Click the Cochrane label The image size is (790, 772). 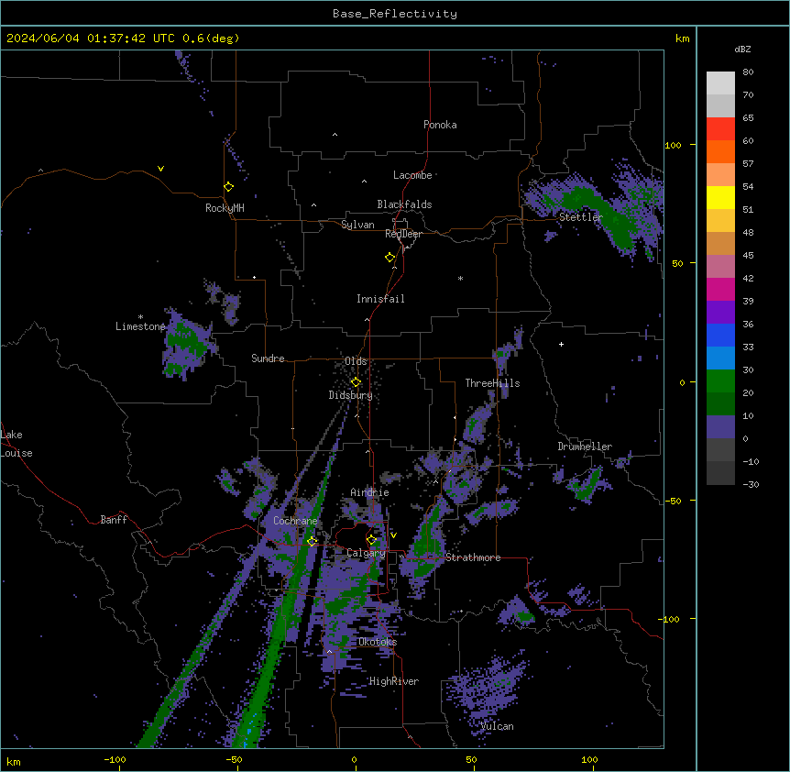[295, 521]
